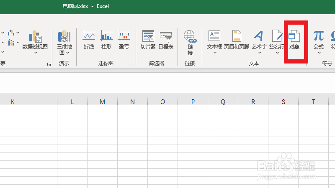This screenshot has height=188, width=335.
Task: Insert a Column (柱形) sparkline
Action: 106,40
